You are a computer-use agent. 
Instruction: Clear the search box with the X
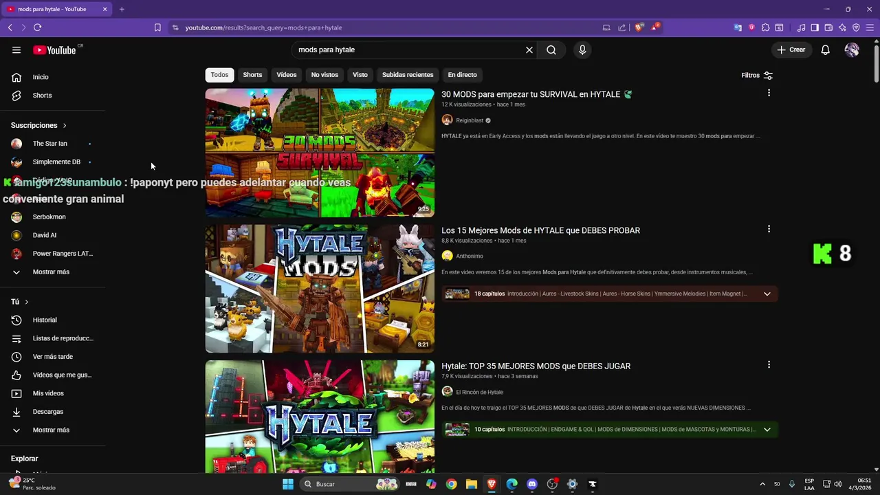(529, 49)
